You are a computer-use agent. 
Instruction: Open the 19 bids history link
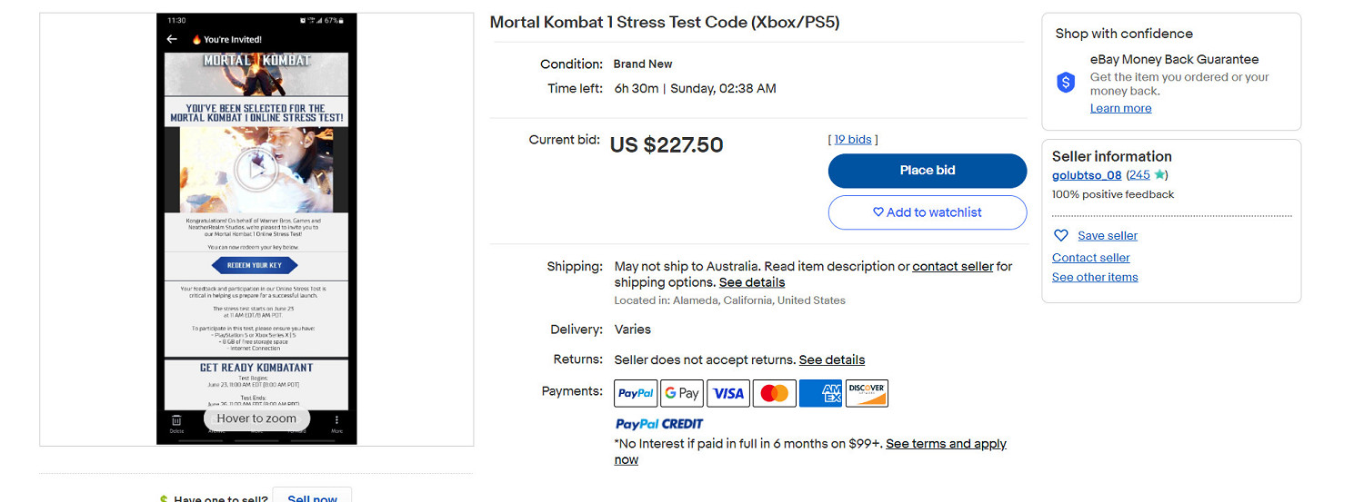pyautogui.click(x=853, y=139)
